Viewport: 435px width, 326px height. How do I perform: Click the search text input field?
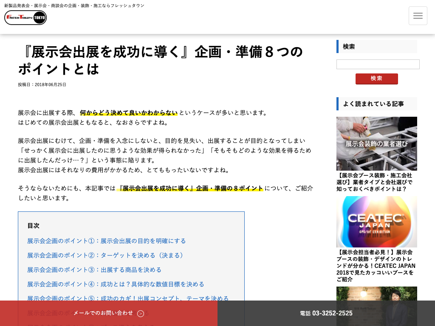click(x=378, y=65)
